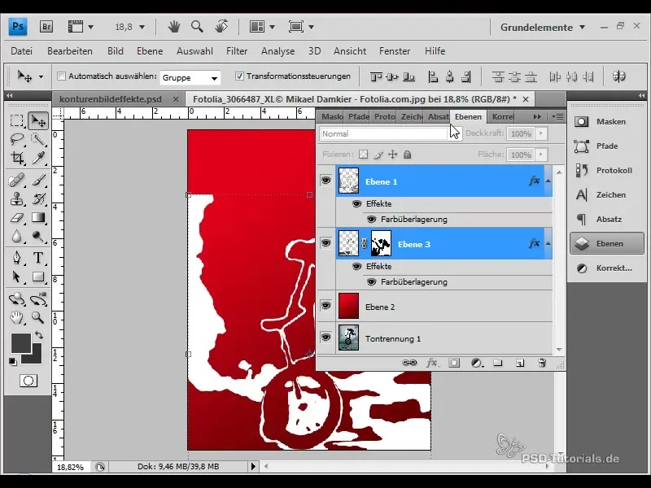Collapse effects of Ebene 3
The height and width of the screenshot is (488, 651).
click(x=548, y=243)
